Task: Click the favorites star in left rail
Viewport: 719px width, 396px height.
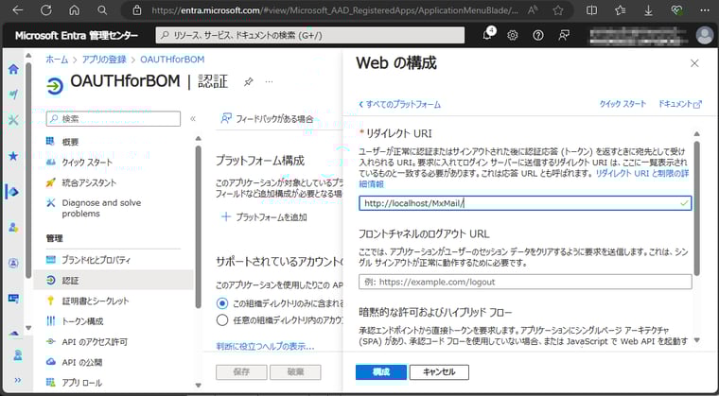Action: pos(13,156)
